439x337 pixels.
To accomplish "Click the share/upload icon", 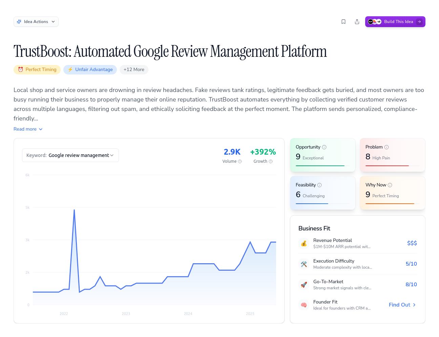I will tap(357, 22).
